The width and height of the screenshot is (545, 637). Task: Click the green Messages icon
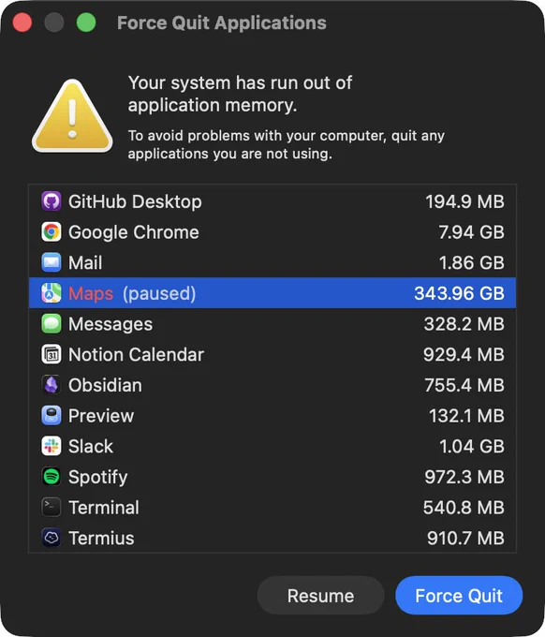point(52,324)
